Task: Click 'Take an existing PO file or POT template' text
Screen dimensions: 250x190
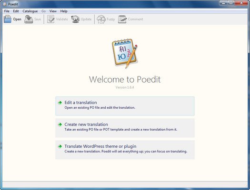Action: point(121,129)
